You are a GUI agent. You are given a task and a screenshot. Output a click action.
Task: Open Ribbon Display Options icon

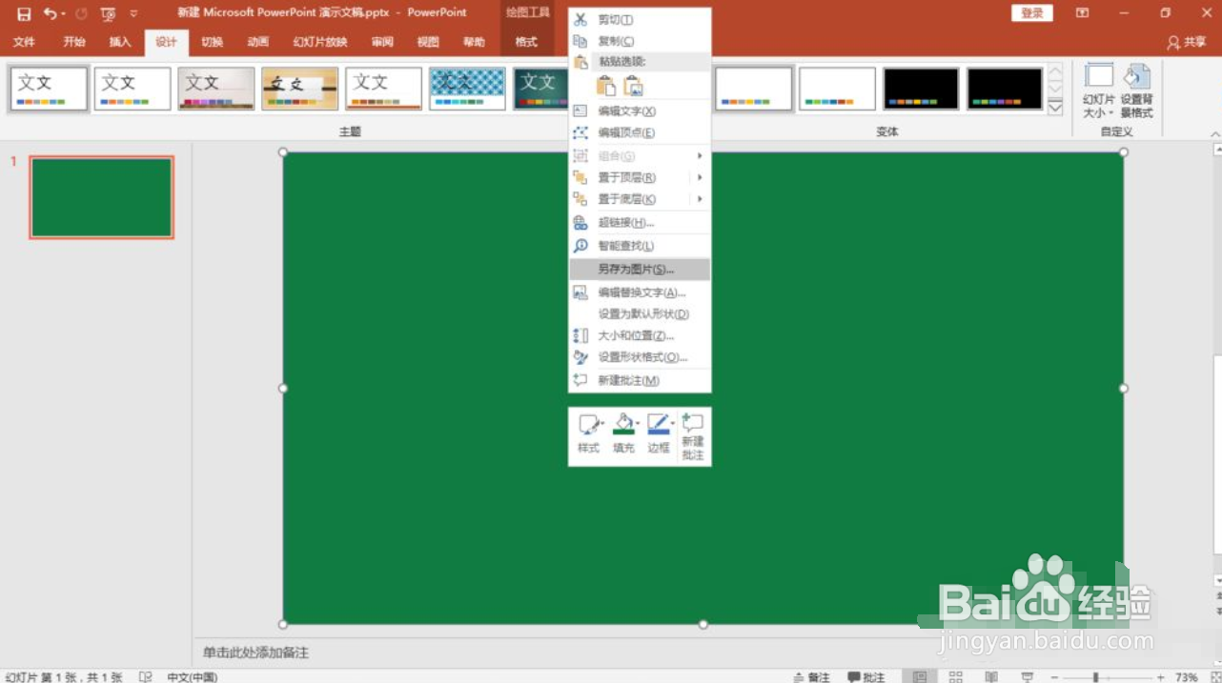point(1082,13)
